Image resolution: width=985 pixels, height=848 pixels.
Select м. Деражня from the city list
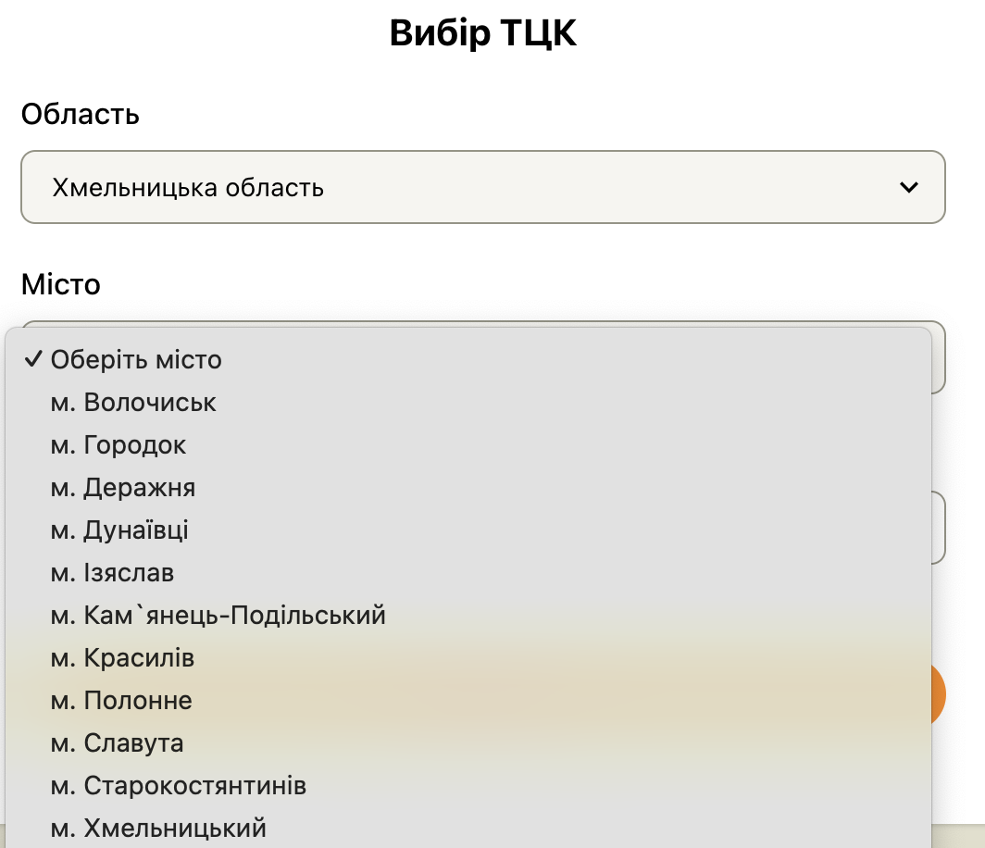pyautogui.click(x=124, y=487)
